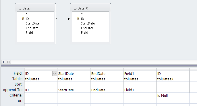Select the ID field in tblDates list
The image size is (197, 106).
pos(27,19)
